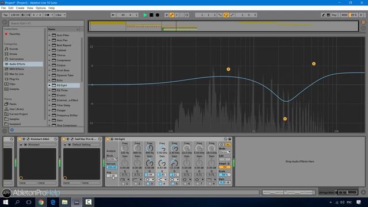Toggle the Loop switch in transport bar

(x=226, y=15)
